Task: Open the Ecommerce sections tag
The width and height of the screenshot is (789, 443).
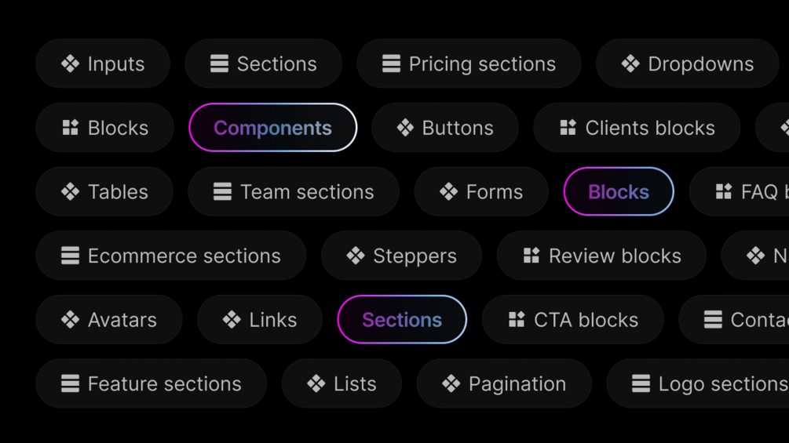Action: (x=171, y=255)
